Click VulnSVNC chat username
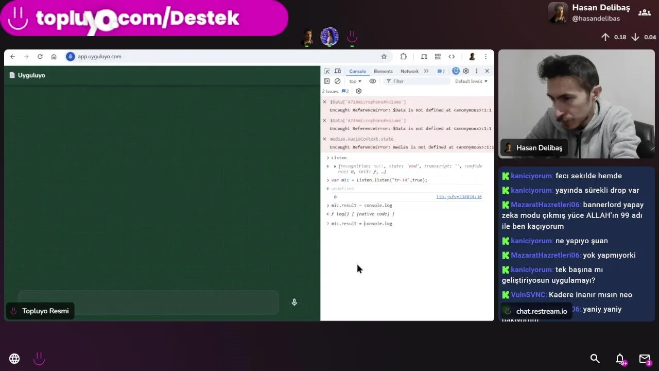 click(528, 295)
